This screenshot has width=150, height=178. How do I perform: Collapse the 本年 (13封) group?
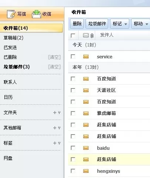(86, 67)
